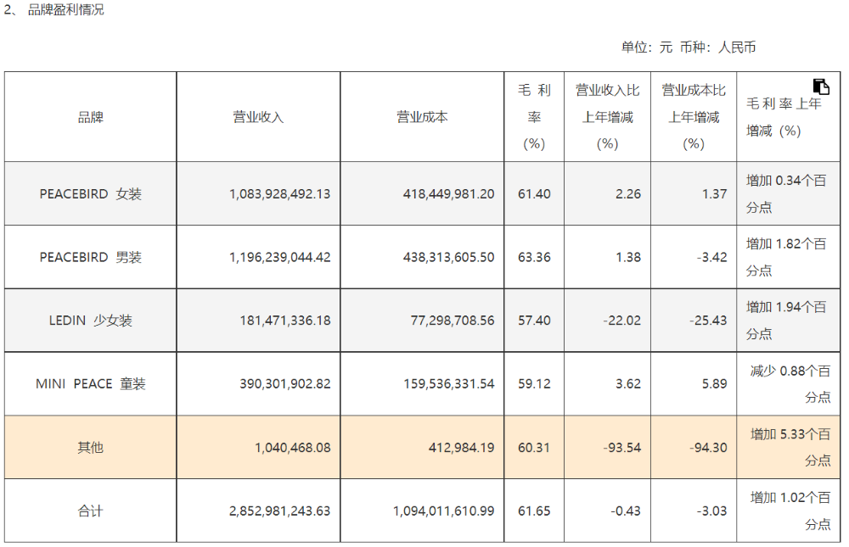The width and height of the screenshot is (849, 547).
Task: Select the MINI PEACE 童装 brand cell
Action: click(91, 383)
